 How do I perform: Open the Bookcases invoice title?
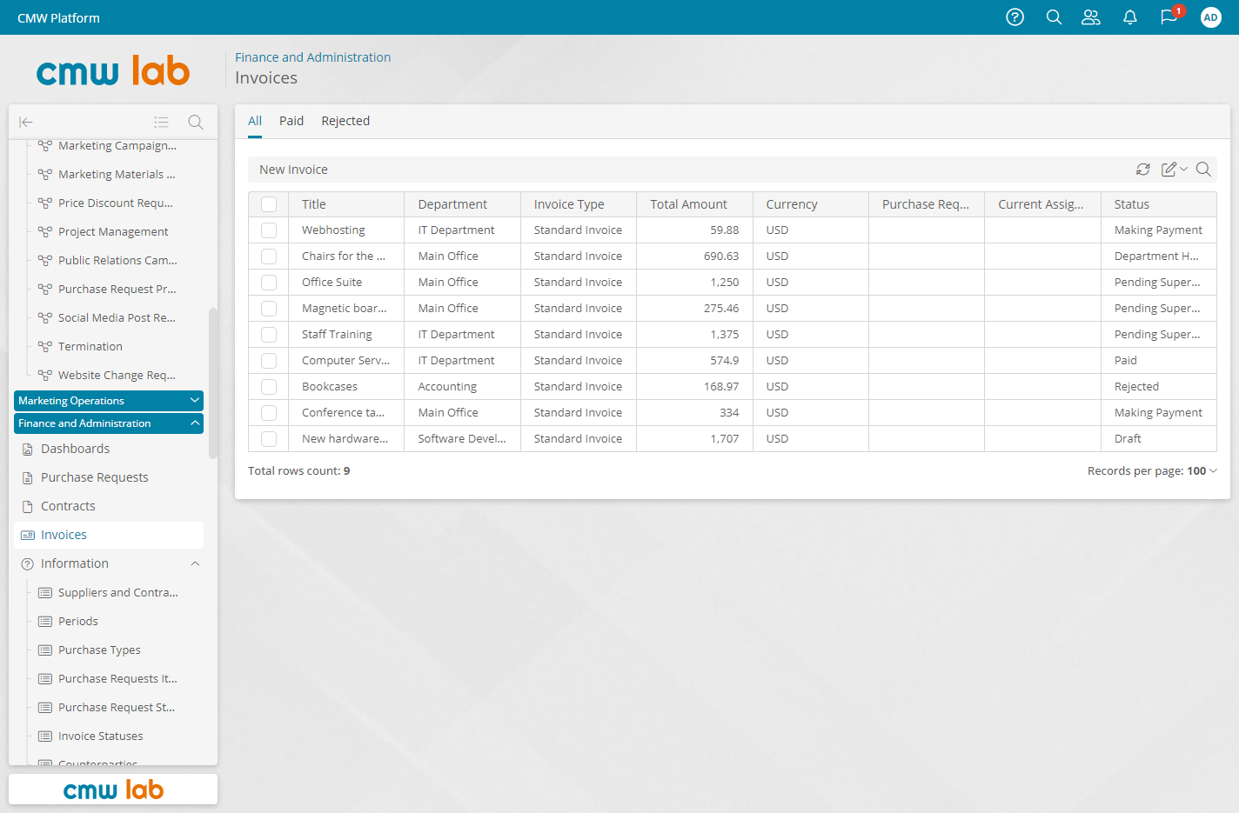click(330, 387)
